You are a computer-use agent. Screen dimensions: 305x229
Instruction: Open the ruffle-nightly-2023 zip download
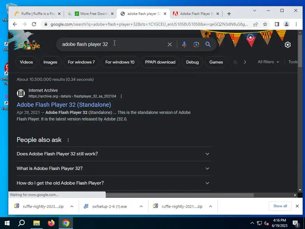[x=39, y=206]
